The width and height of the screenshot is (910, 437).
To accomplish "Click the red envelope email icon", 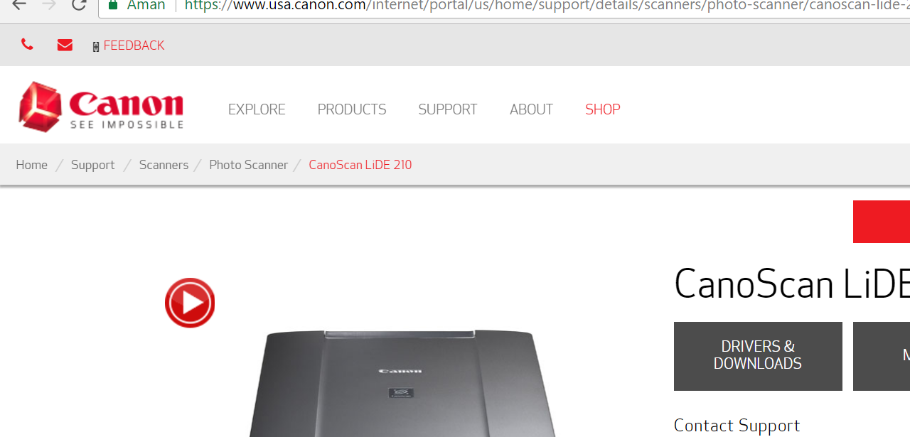I will coord(65,45).
